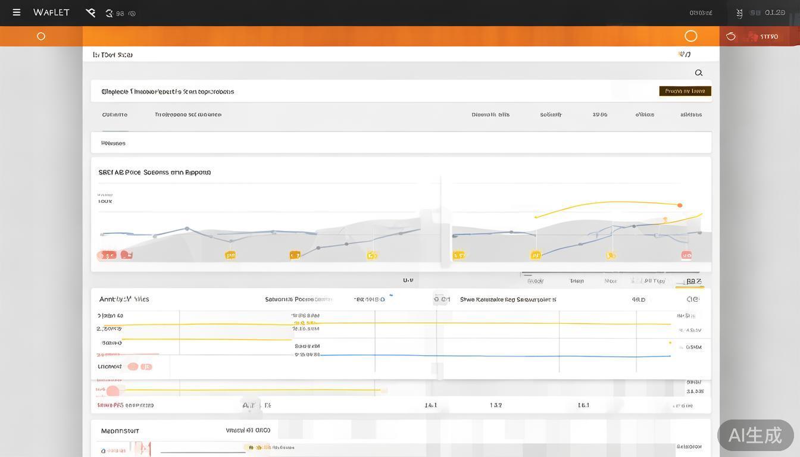Viewport: 800px width, 457px height.
Task: Toggle the pink round switch in lower-left chart
Action: 112,391
